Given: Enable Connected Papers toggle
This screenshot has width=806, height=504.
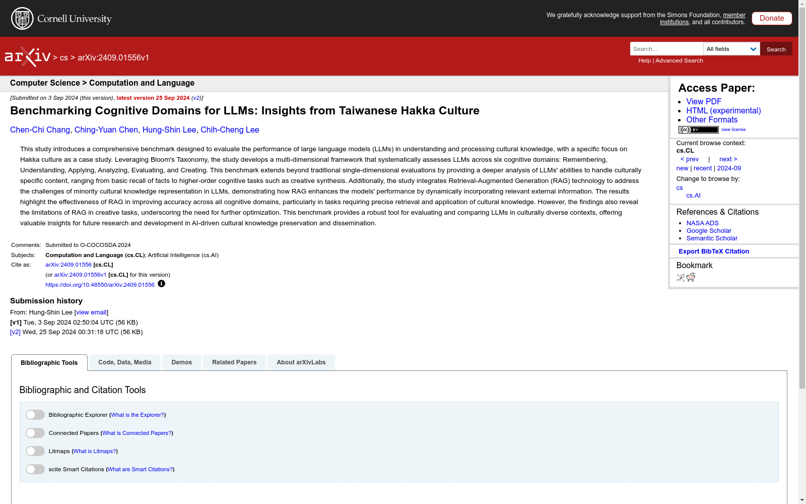Looking at the screenshot, I should (35, 433).
